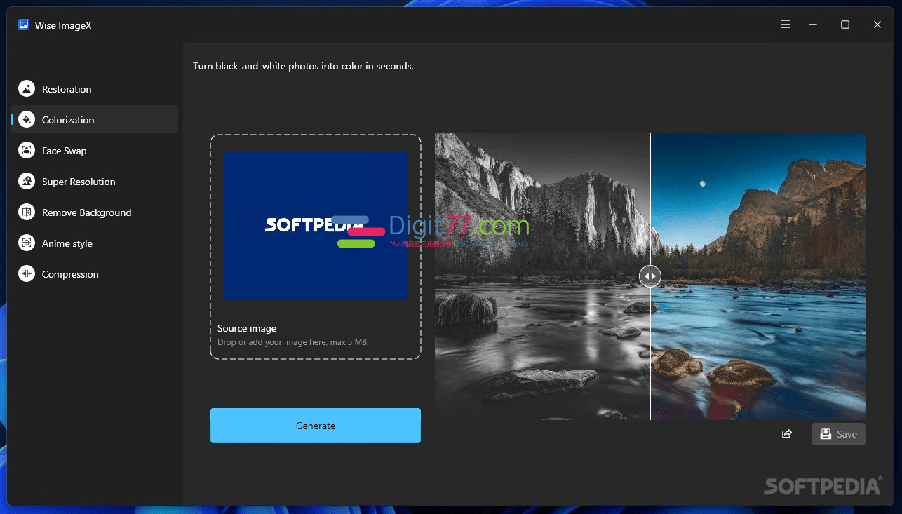The width and height of the screenshot is (902, 514).
Task: Minimize the Wise ImageX window
Action: click(x=813, y=25)
